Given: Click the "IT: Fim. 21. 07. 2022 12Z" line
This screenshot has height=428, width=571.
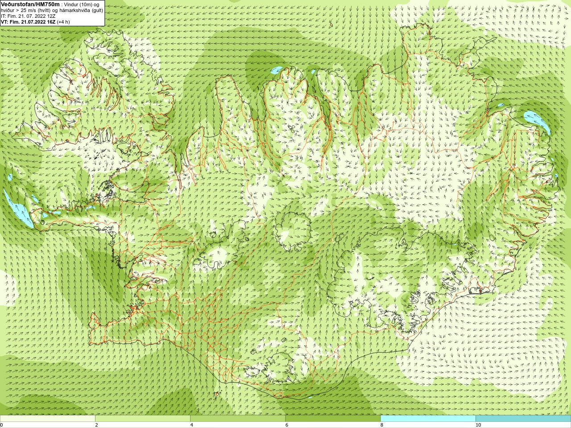Looking at the screenshot, I should coord(28,16).
